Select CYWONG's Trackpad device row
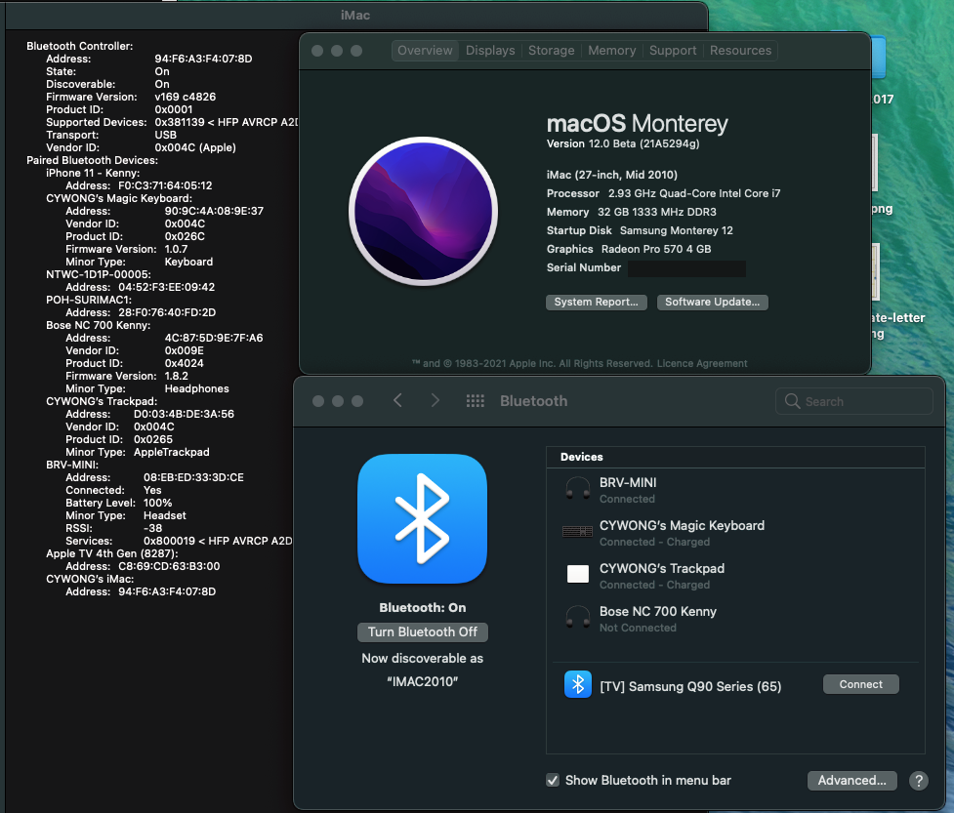The height and width of the screenshot is (813, 954). point(735,576)
